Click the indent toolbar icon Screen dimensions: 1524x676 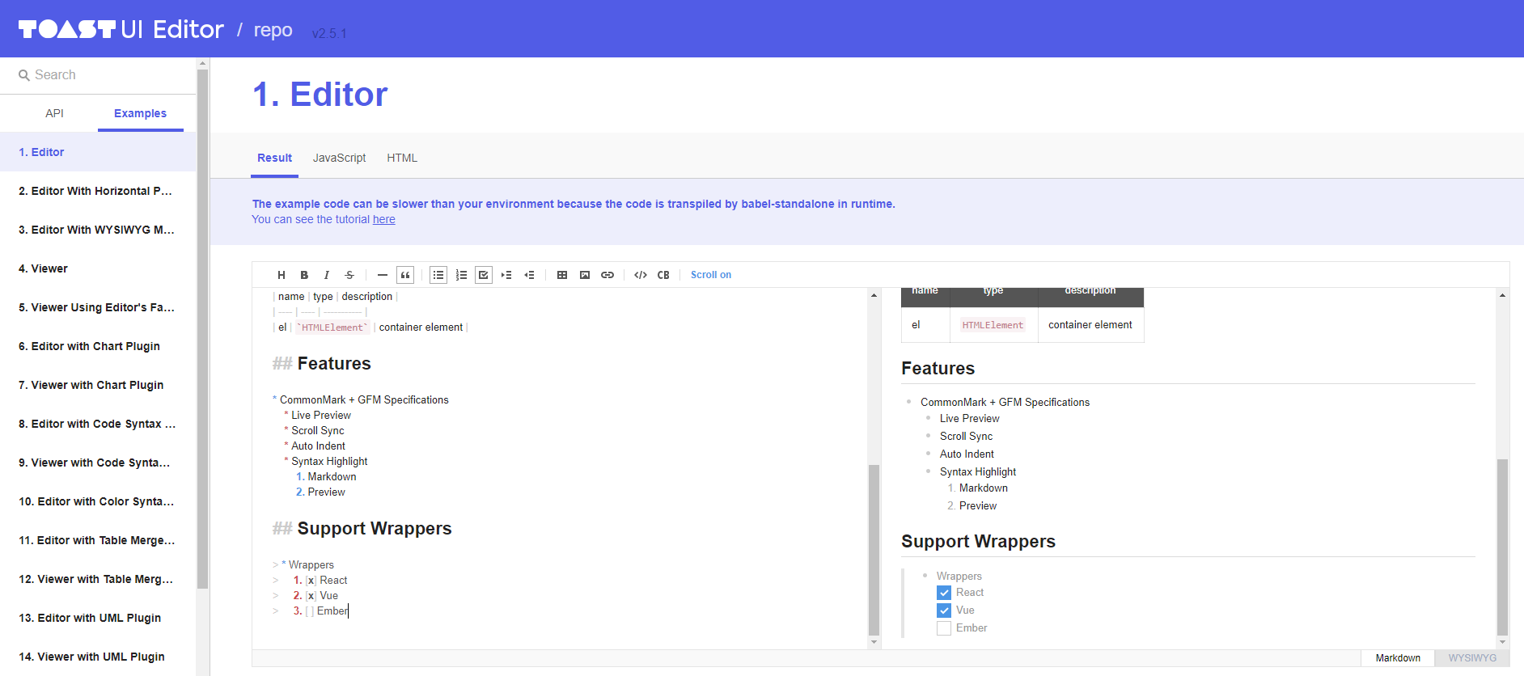506,275
